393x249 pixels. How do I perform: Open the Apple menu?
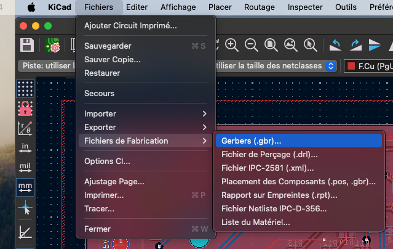[31, 7]
